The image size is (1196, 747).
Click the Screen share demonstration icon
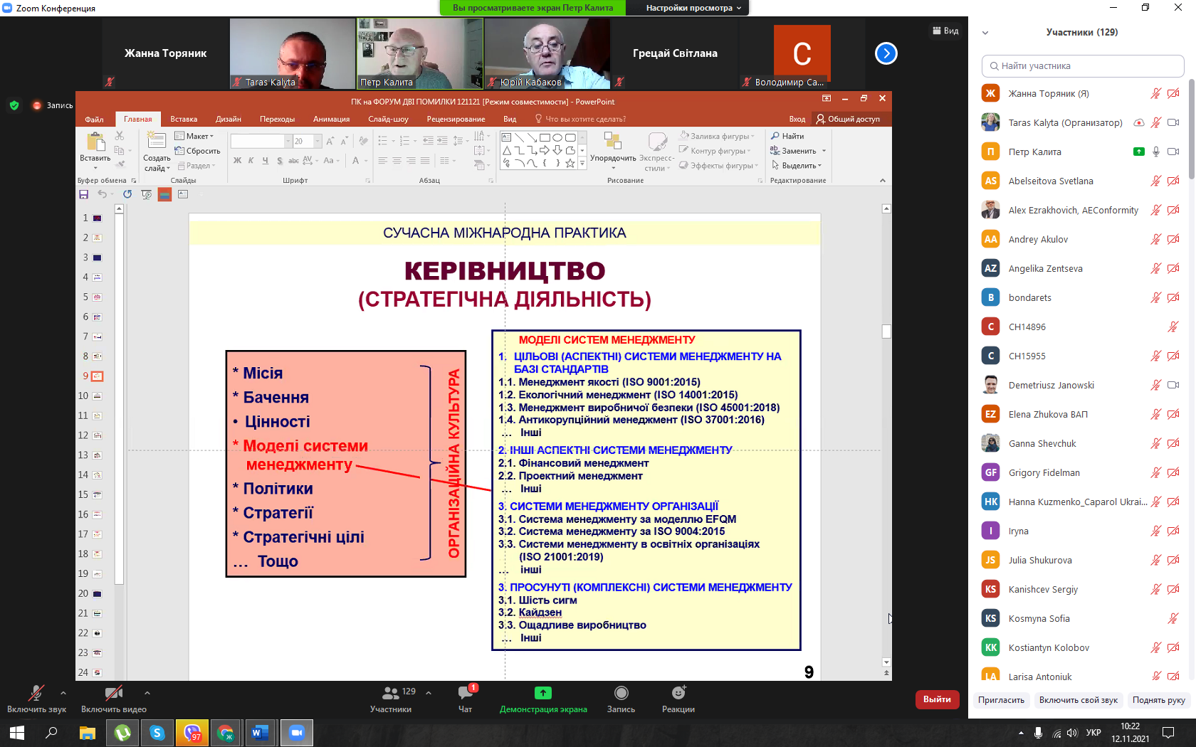(543, 692)
